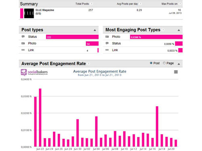The width and height of the screenshot is (202, 151).
Task: Click the Avg Posts per day column header
Action: pyautogui.click(x=127, y=4)
